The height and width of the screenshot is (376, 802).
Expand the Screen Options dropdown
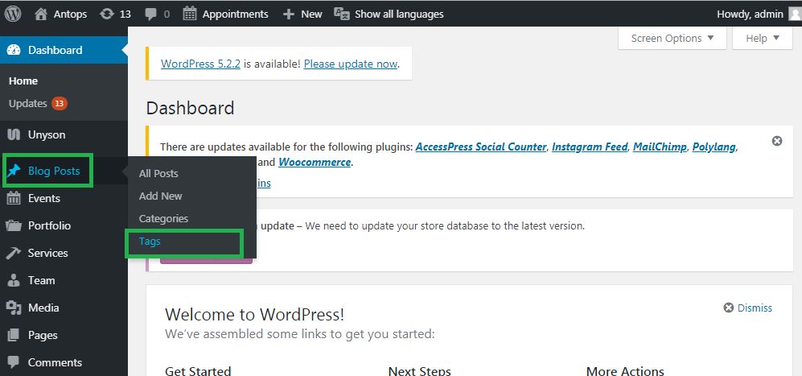coord(672,39)
